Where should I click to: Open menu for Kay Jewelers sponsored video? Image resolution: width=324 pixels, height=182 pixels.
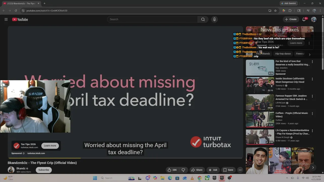click(x=312, y=62)
